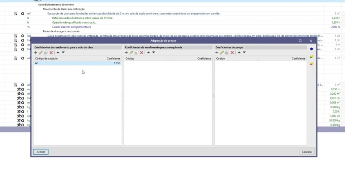
Task: Select the AS chapter code row
Action: (x=57, y=63)
